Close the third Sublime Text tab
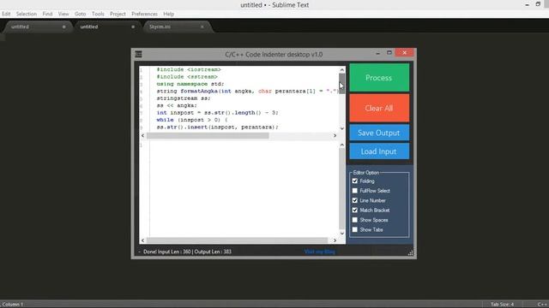This screenshot has height=308, width=549. (202, 27)
